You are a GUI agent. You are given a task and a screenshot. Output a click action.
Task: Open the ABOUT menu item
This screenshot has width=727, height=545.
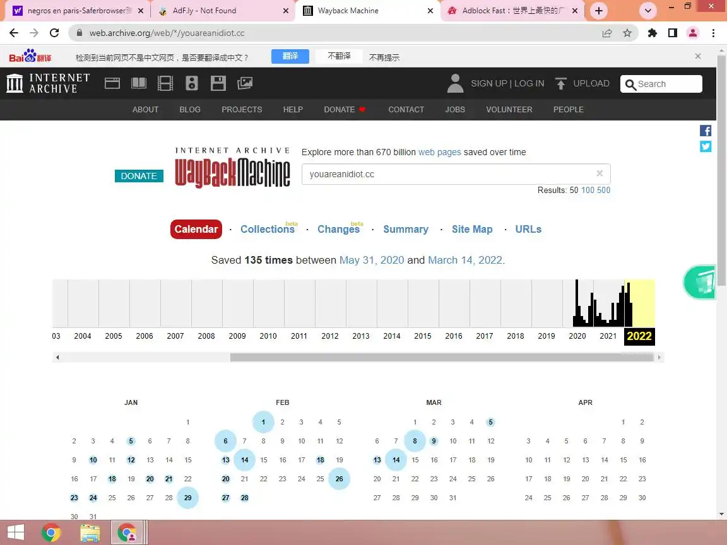(x=145, y=109)
